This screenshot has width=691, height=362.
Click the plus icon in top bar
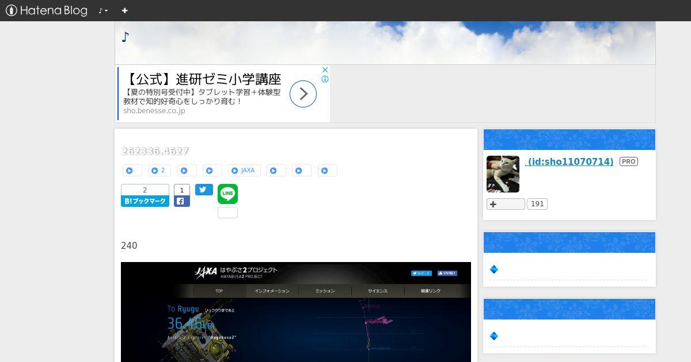pyautogui.click(x=124, y=10)
